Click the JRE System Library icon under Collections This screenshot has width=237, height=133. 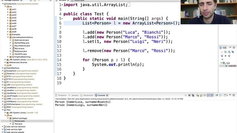[x=8, y=59]
